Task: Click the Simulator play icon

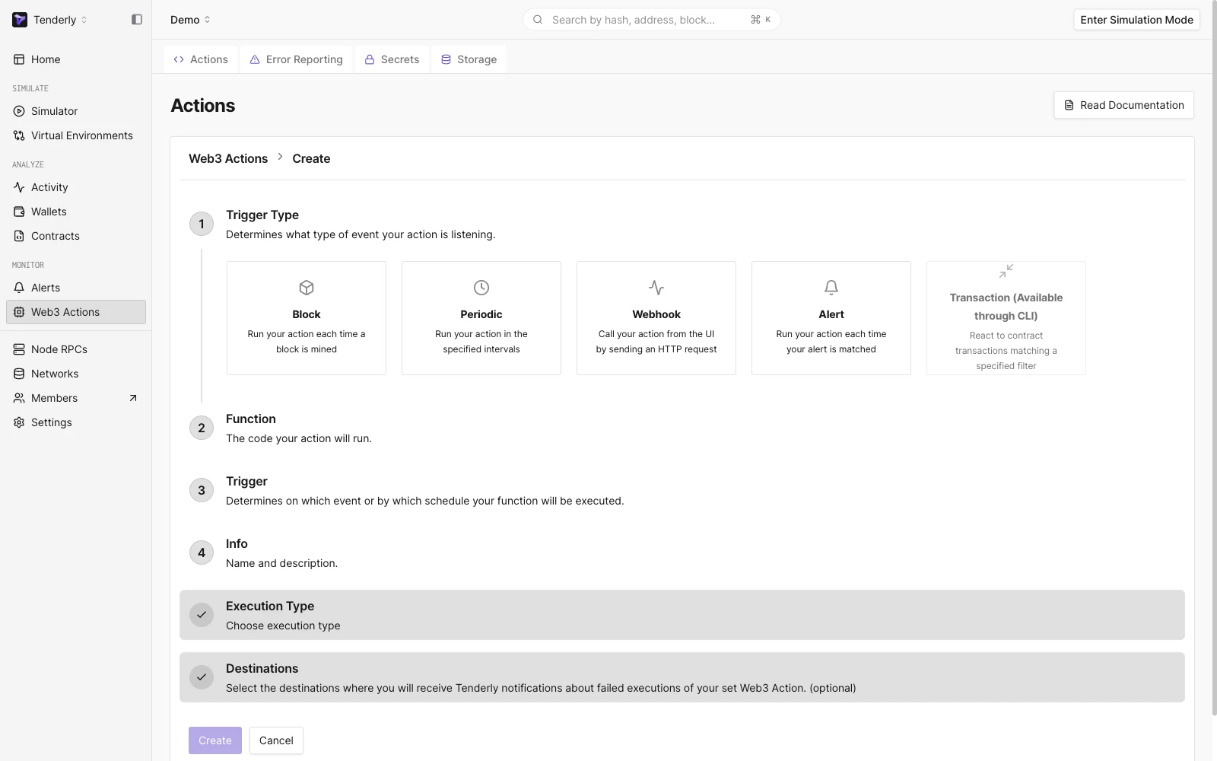Action: click(x=19, y=111)
